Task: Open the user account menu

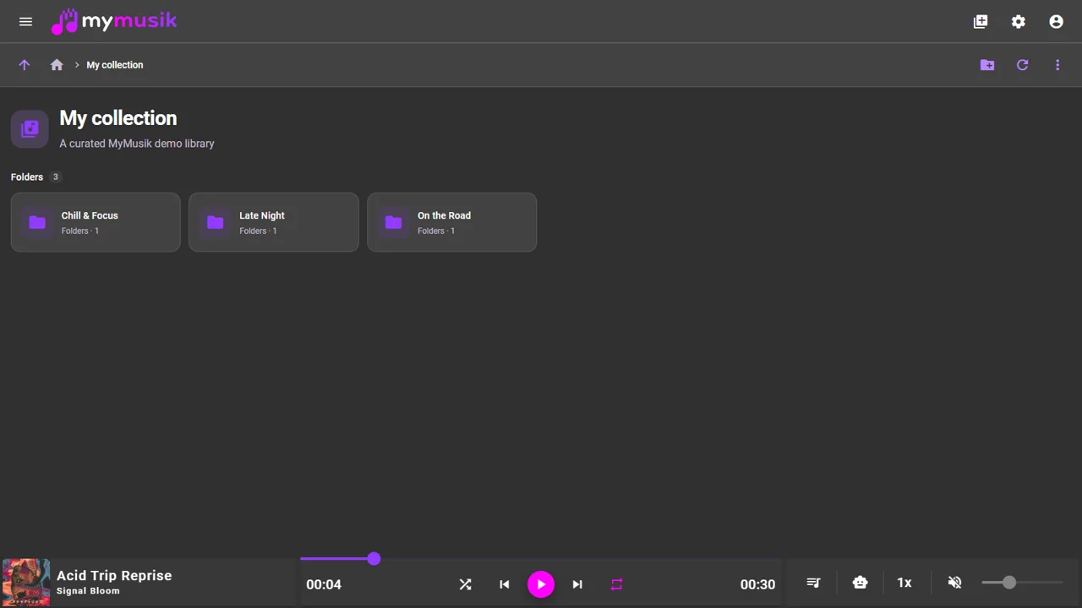Action: pos(1057,22)
